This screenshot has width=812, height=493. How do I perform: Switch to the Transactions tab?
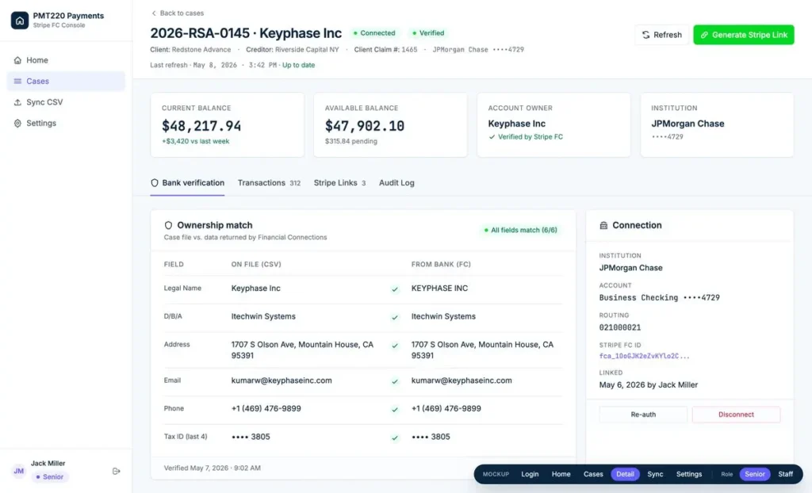[x=269, y=183]
